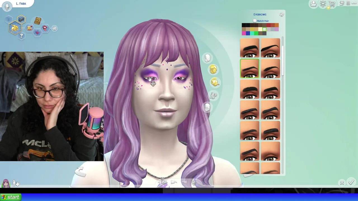Open the lightbulb heart stories icon
Image resolution: width=358 pixels, height=201 pixels.
click(323, 4)
